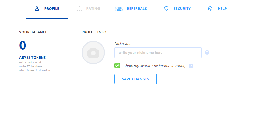Click the person icon beside Profile

[37, 9]
